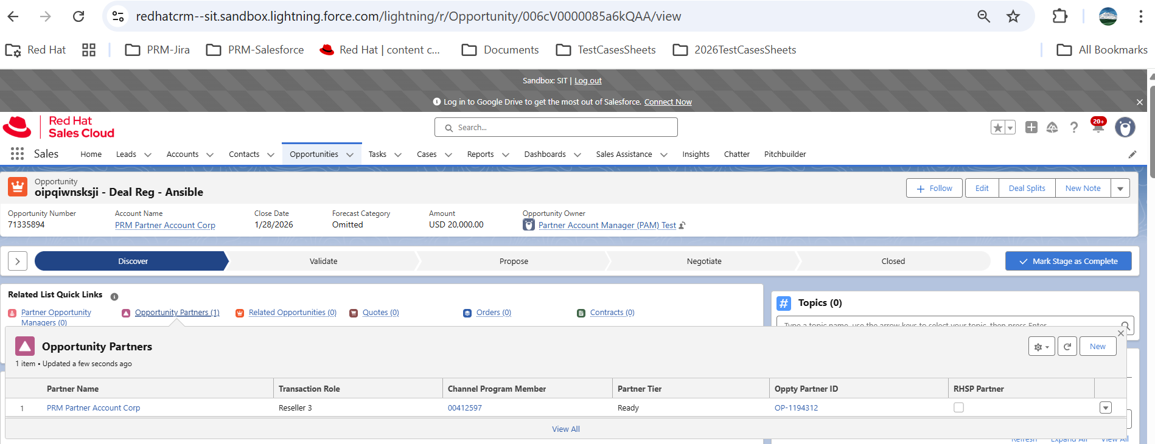This screenshot has height=444, width=1155.
Task: Open the PRM-Jira bookmark folder
Action: 158,50
